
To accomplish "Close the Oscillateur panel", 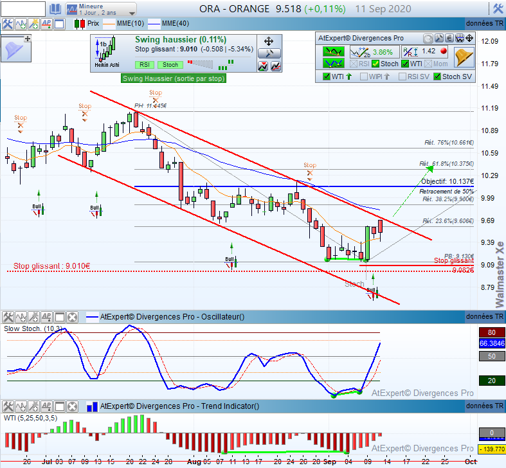I will [x=72, y=318].
